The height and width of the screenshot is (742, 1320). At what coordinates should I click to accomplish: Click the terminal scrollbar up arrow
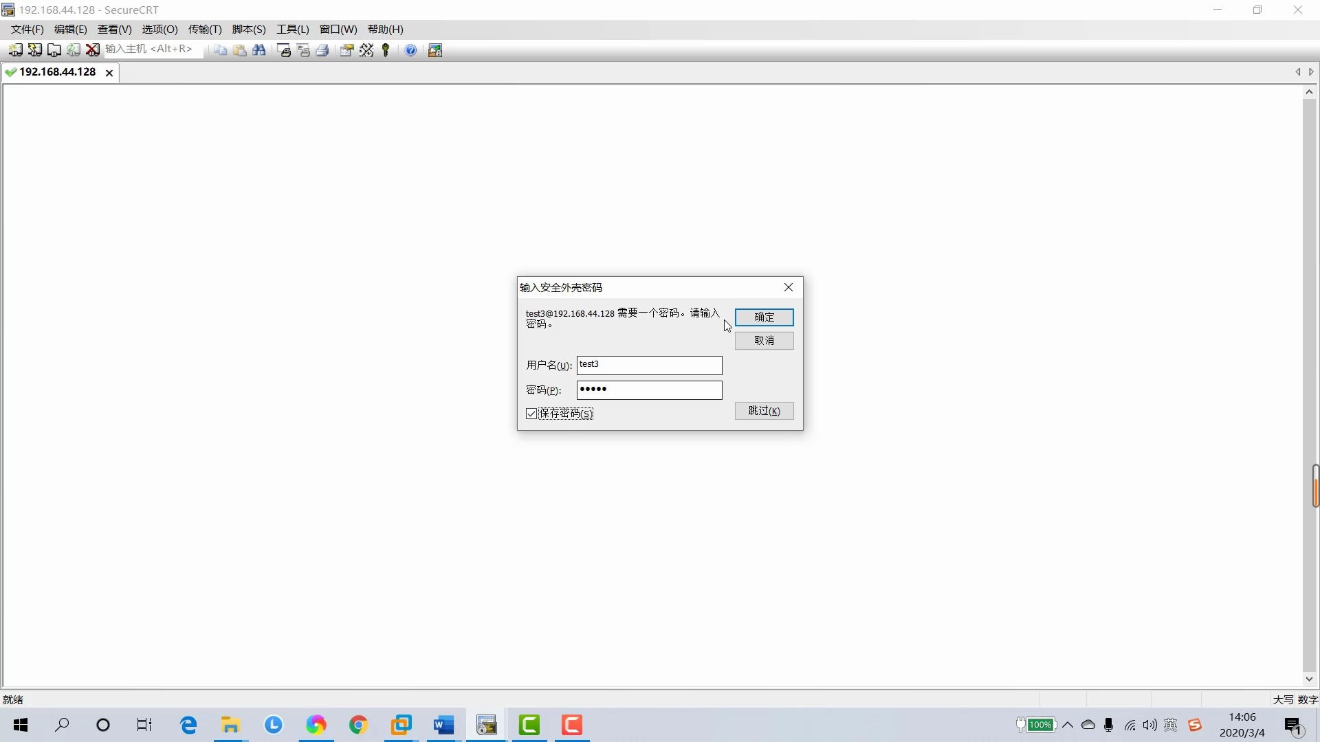tap(1309, 92)
